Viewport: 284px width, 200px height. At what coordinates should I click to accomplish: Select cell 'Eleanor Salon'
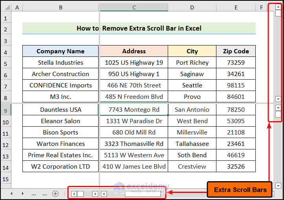(x=60, y=121)
